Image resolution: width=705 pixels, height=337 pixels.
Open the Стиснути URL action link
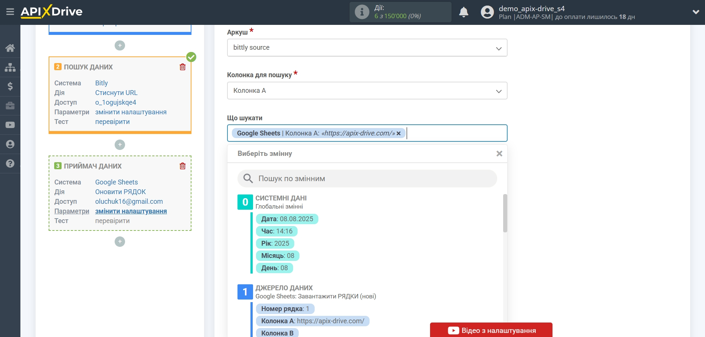click(x=116, y=93)
